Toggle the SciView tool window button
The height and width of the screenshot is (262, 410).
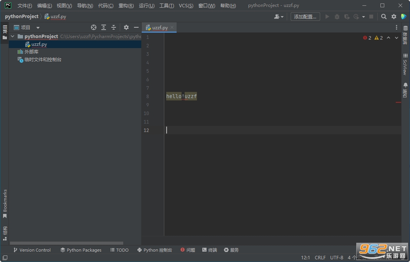click(x=405, y=64)
